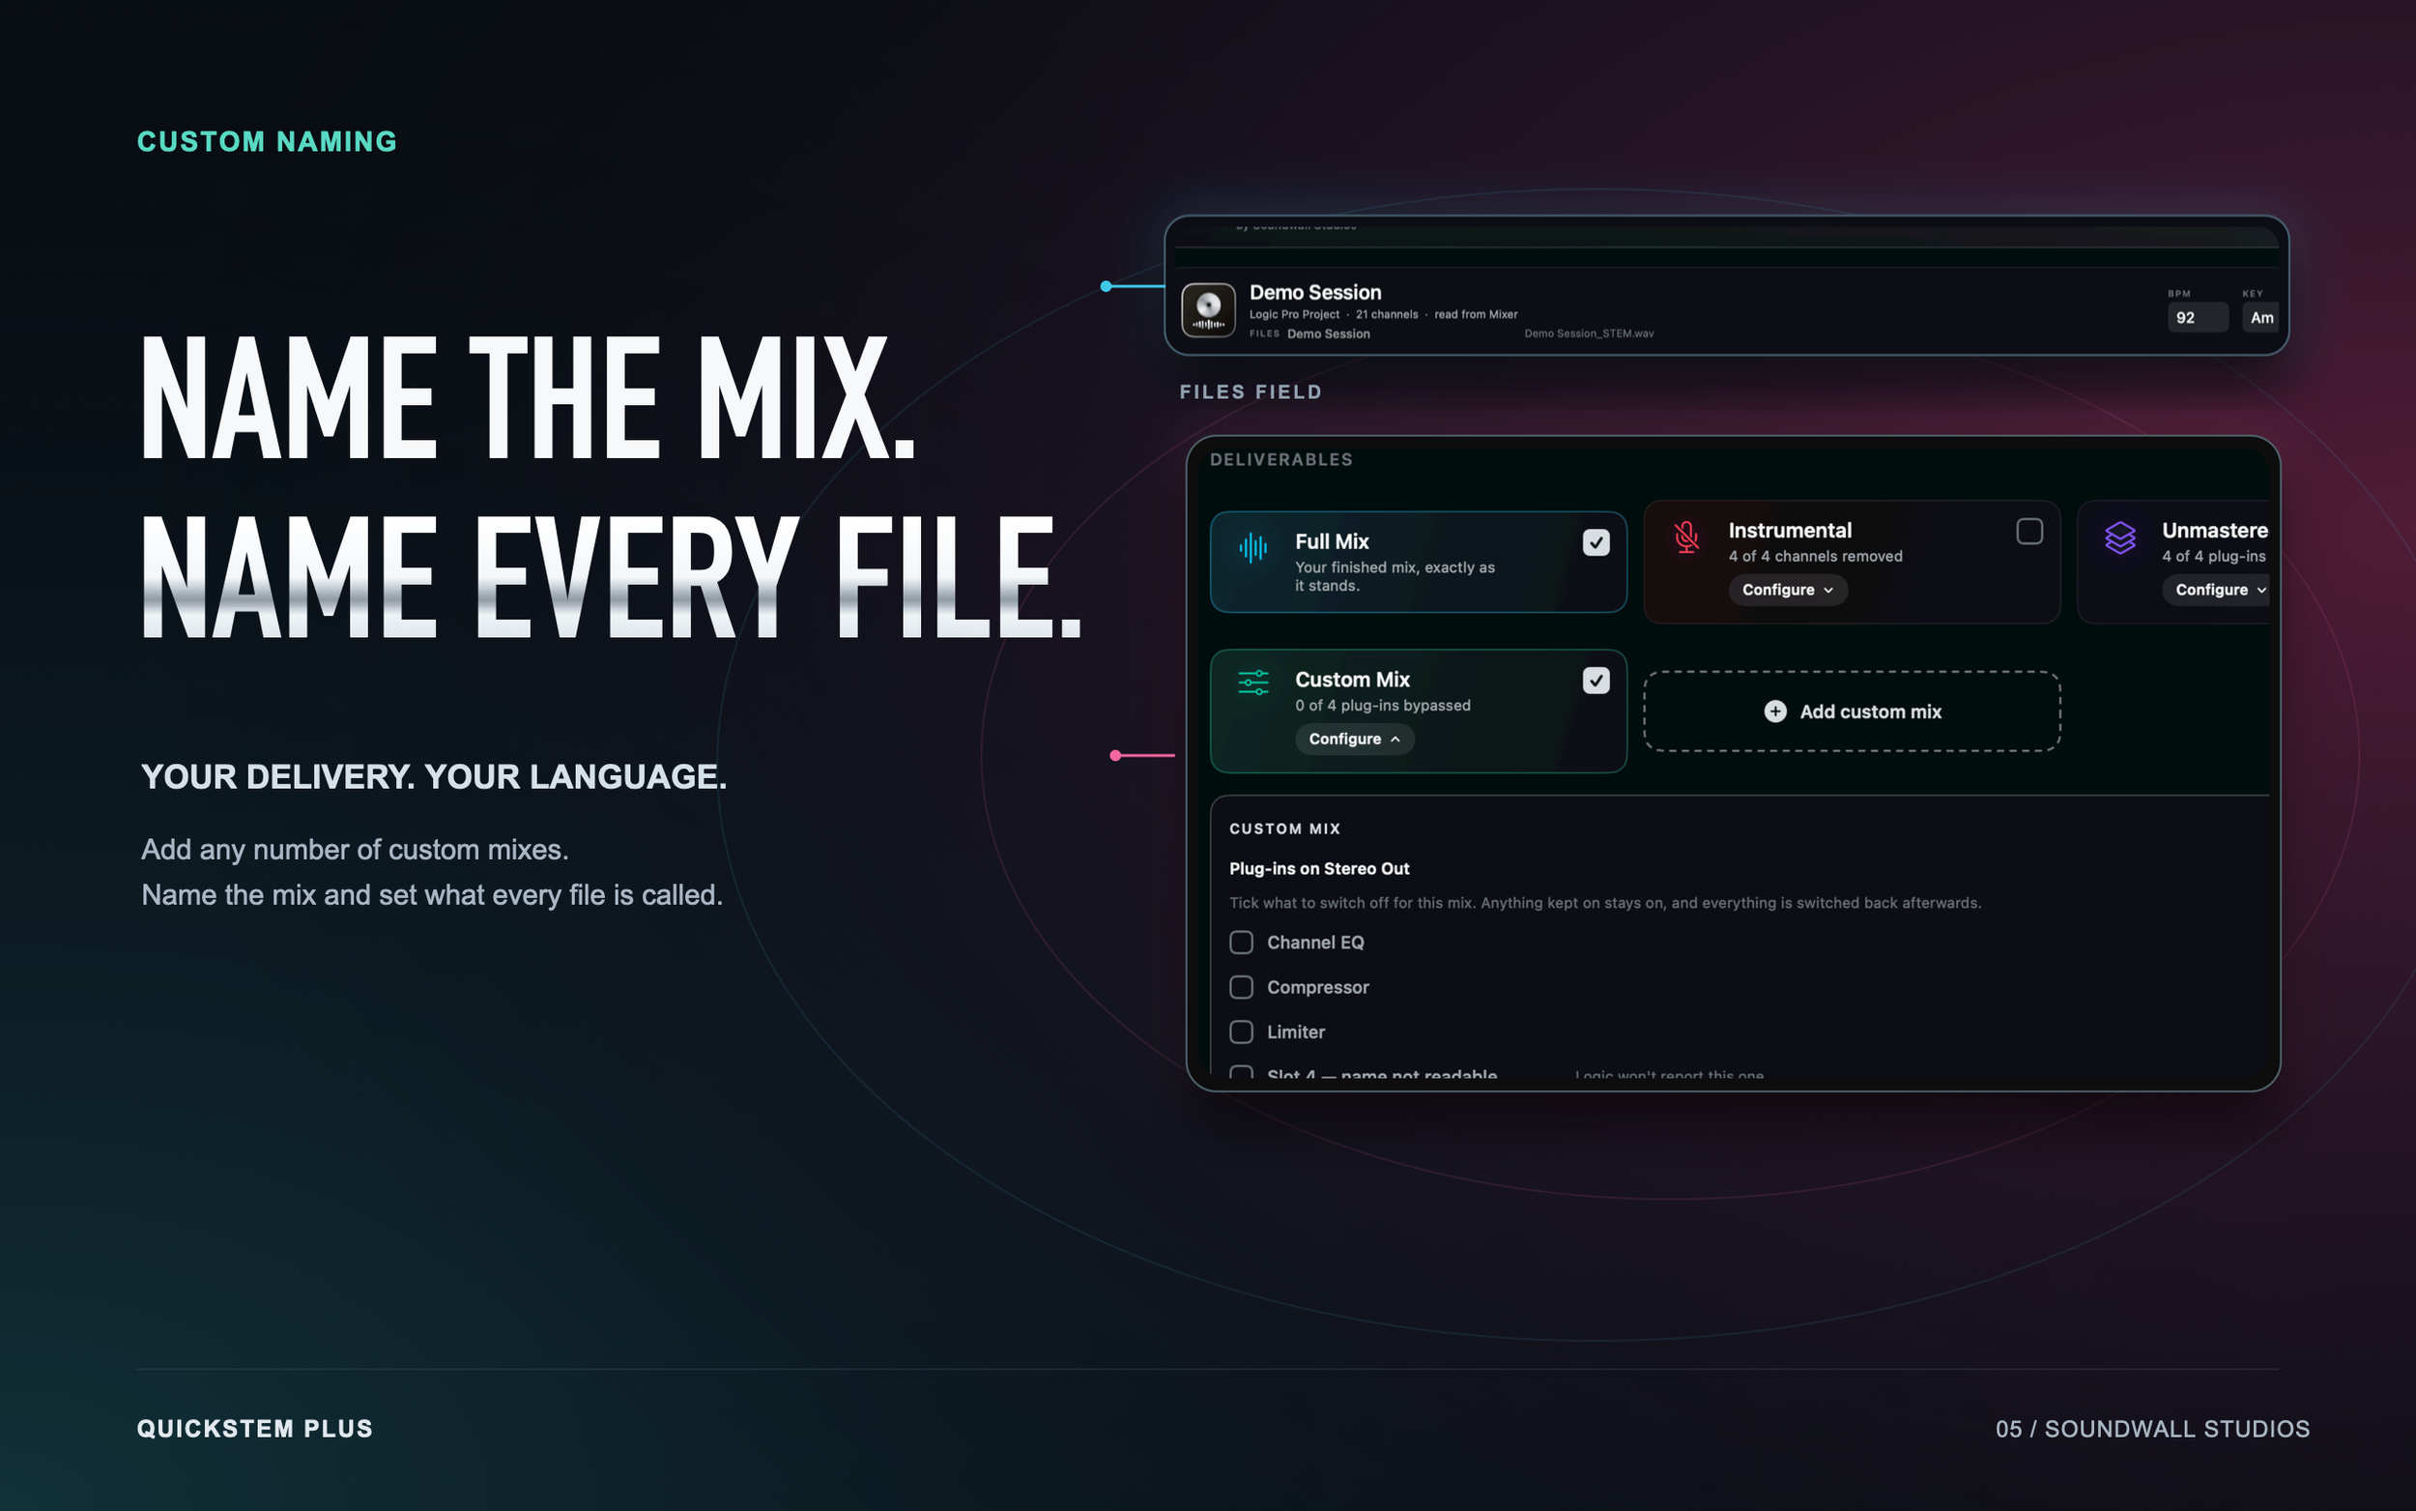
Task: Click "0 of 4 plug-ins bypassed" text
Action: 1382,706
